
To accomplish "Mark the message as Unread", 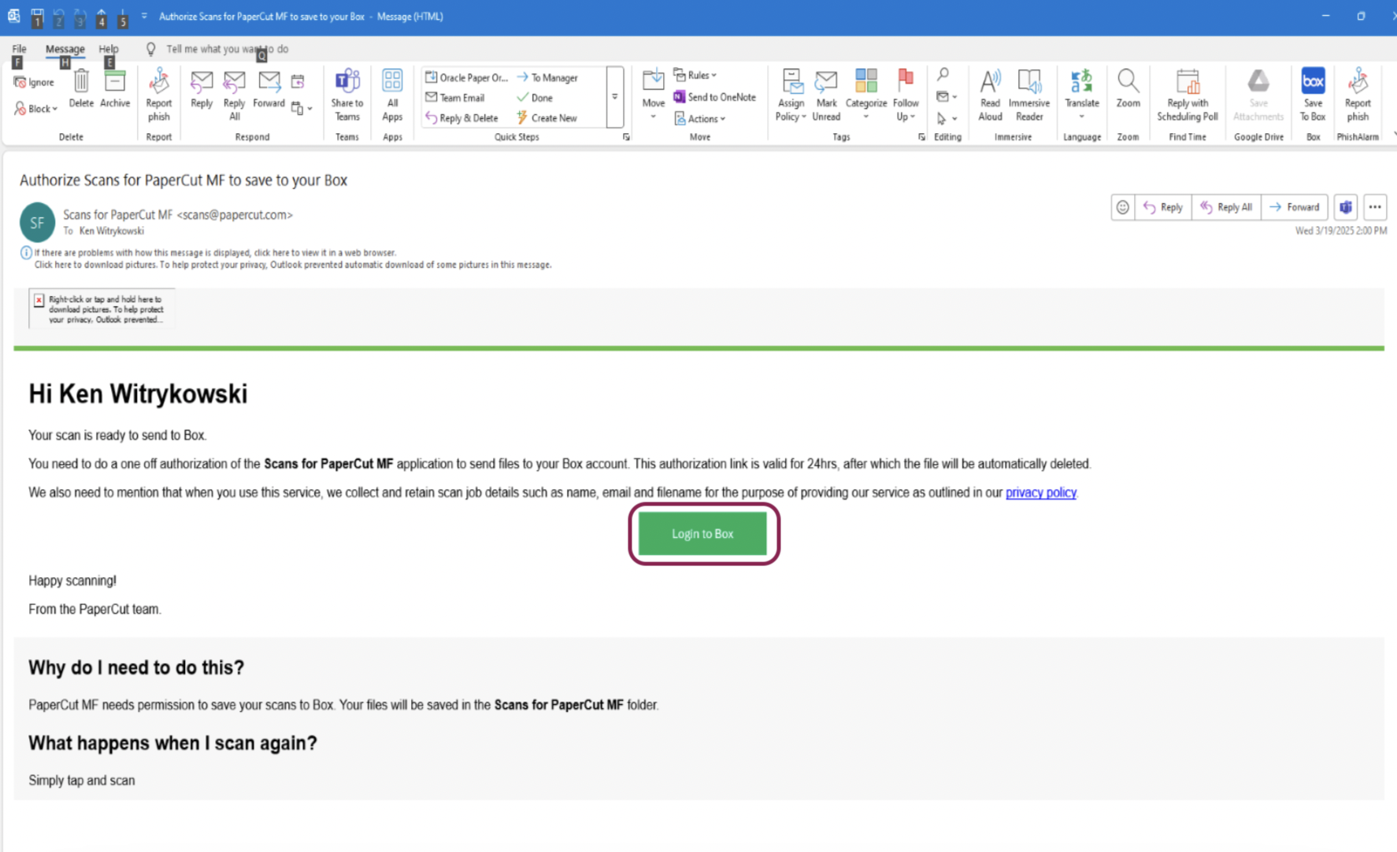I will 826,94.
